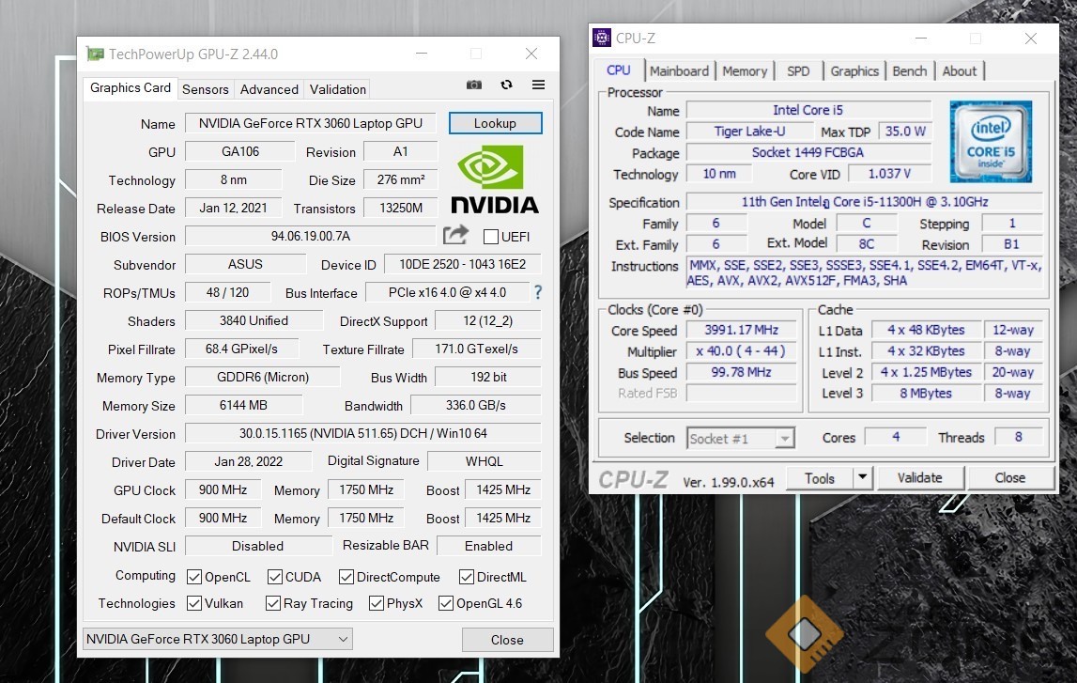This screenshot has width=1077, height=683.
Task: Click the Instructions list in CPU-Z
Action: pos(865,272)
